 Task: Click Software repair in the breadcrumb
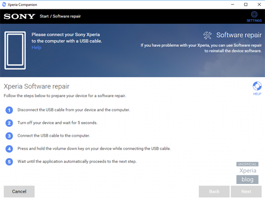click(66, 16)
